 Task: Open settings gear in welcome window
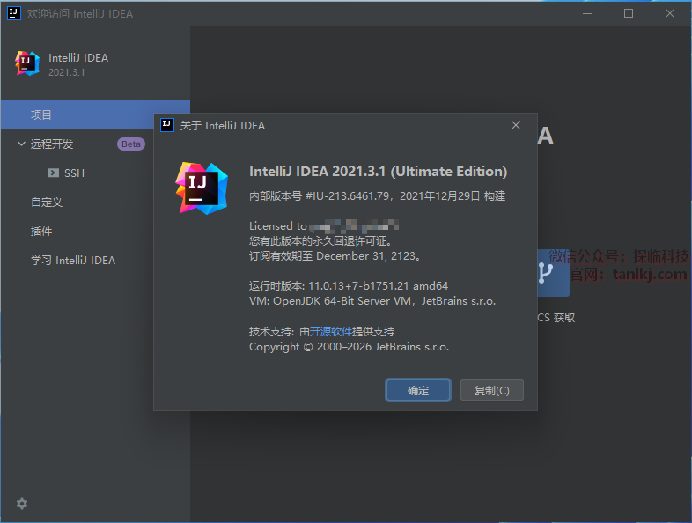click(x=22, y=504)
